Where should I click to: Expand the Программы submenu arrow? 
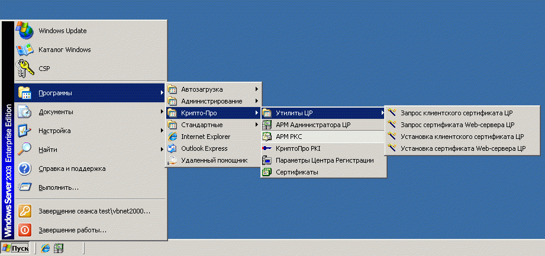coord(162,93)
